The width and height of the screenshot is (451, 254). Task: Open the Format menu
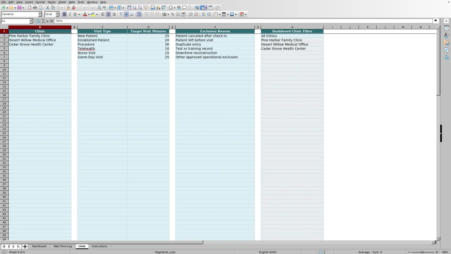point(40,2)
